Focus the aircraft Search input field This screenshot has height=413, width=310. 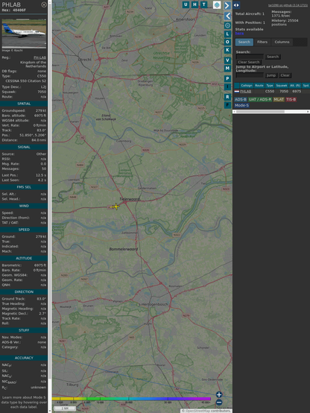tap(250, 57)
